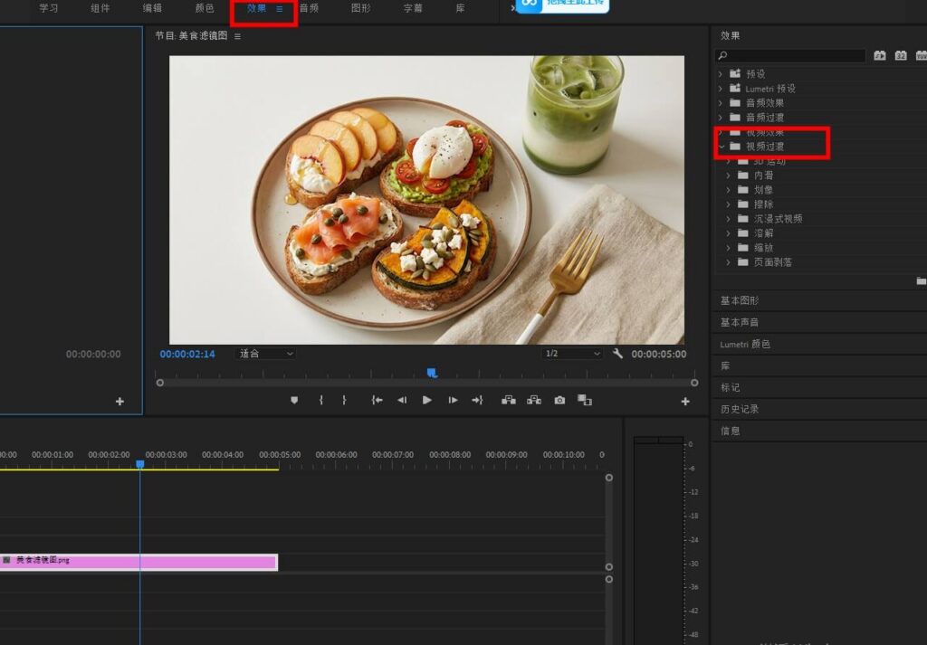
Task: Click the Mark In bracket icon
Action: (x=320, y=400)
